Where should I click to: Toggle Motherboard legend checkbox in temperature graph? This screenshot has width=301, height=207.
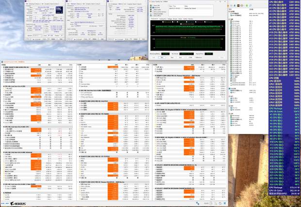[x=163, y=22]
